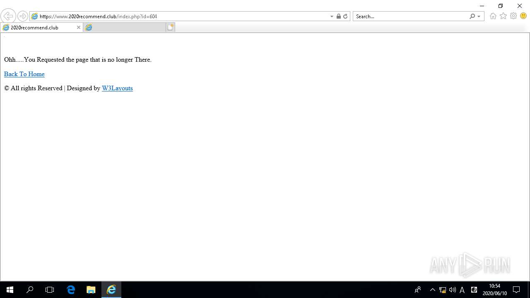Follow the Back To Home link
The image size is (530, 298).
[24, 74]
